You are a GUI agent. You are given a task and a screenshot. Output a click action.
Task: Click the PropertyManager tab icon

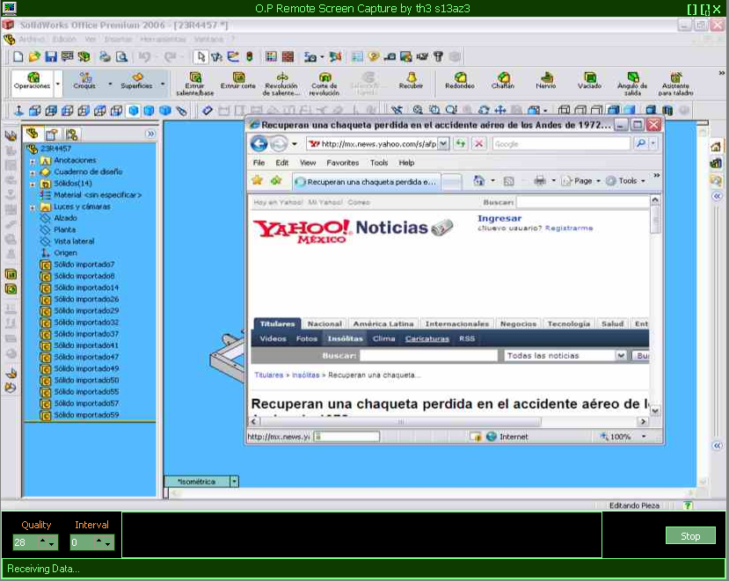click(52, 134)
